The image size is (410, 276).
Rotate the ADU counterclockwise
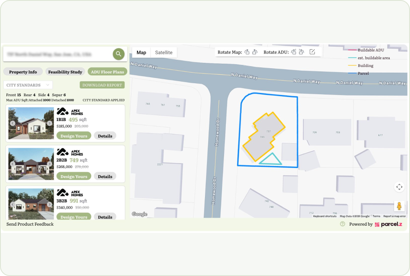tap(301, 52)
